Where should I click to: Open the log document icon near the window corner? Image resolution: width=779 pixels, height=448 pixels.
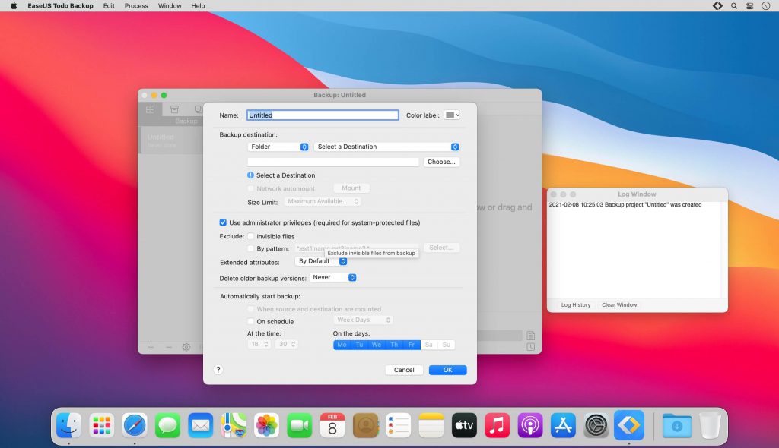tap(531, 336)
